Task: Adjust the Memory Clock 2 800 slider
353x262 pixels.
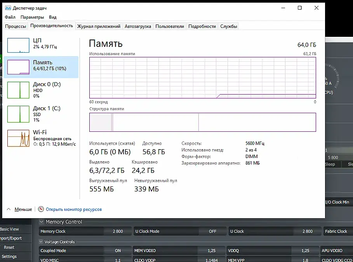Action: pos(85,231)
